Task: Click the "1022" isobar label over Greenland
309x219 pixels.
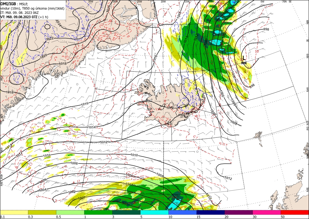Action: point(50,39)
